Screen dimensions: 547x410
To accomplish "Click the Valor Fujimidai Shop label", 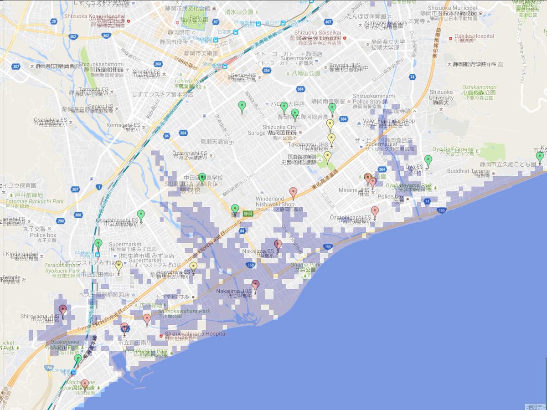I will coord(389,121).
